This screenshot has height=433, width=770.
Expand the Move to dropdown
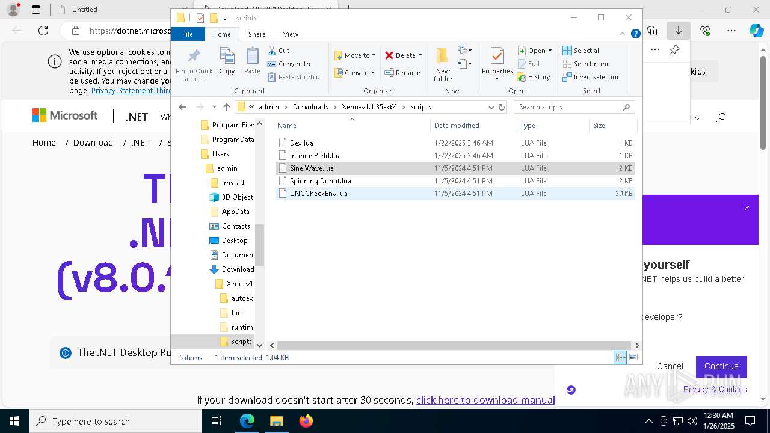click(x=374, y=55)
